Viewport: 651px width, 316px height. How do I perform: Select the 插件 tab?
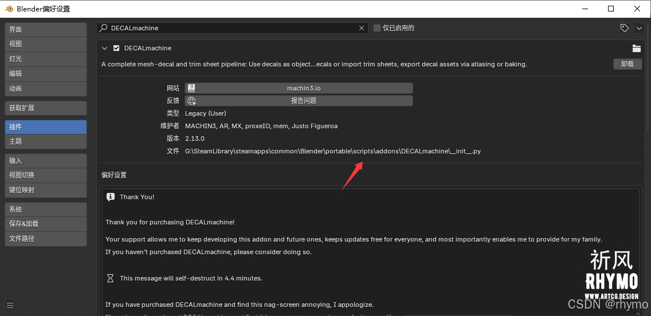point(46,127)
